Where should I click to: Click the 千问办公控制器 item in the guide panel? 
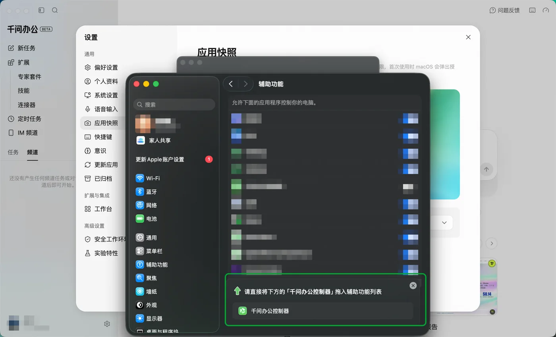click(322, 311)
